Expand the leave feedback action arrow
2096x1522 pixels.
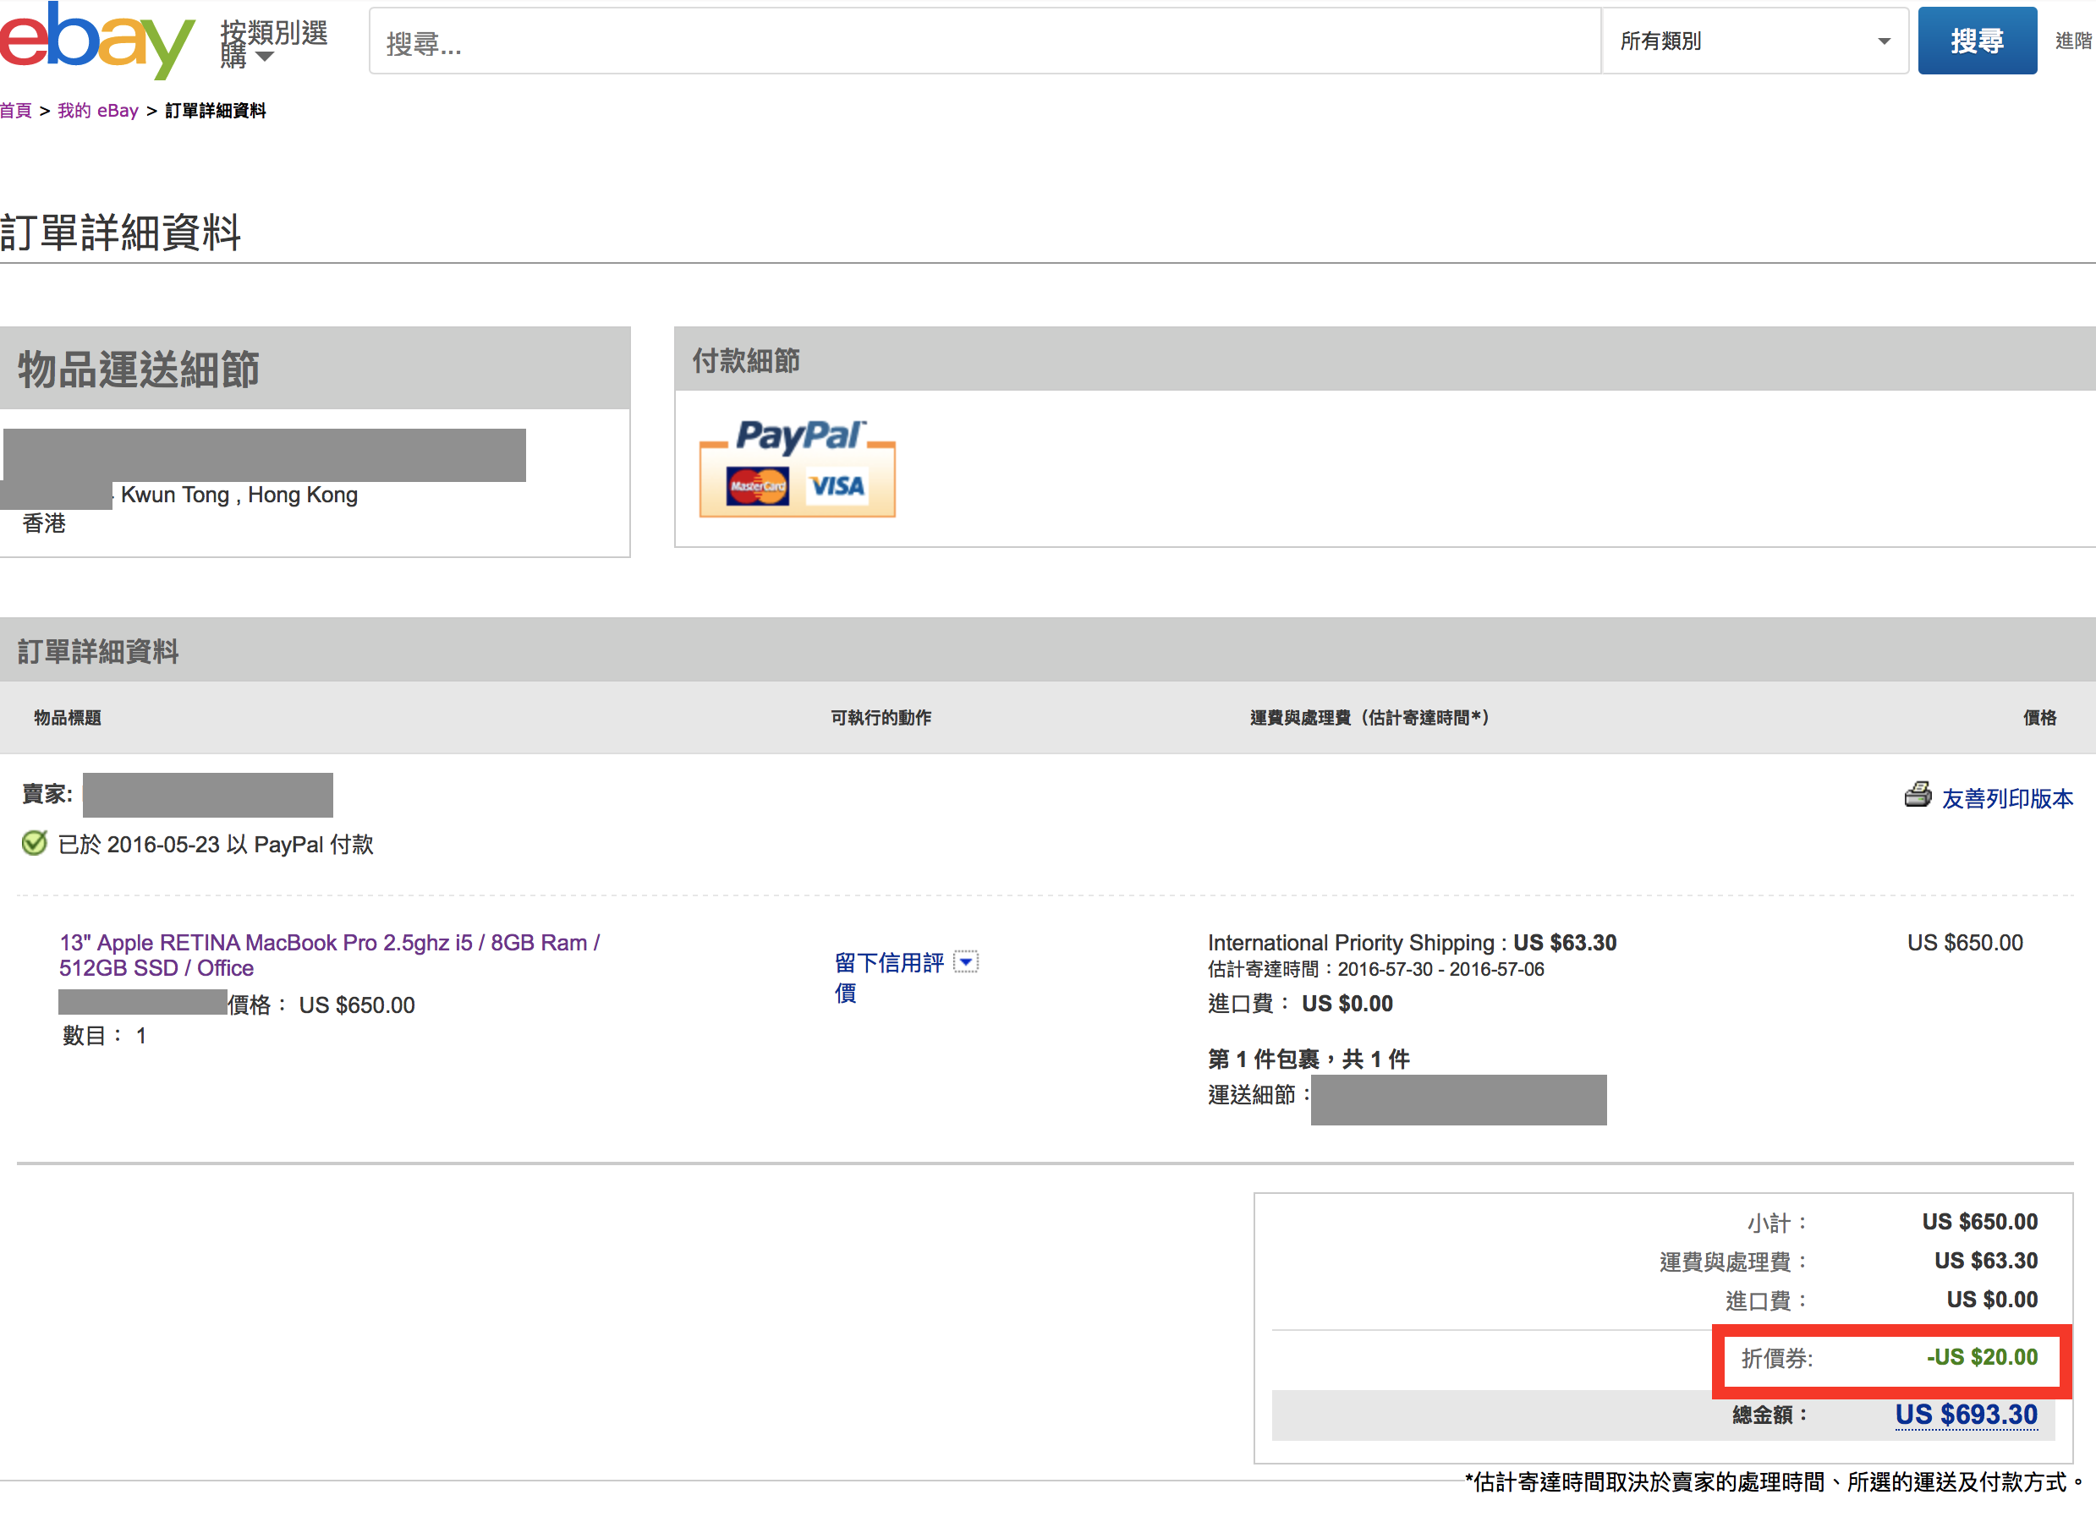pyautogui.click(x=966, y=962)
